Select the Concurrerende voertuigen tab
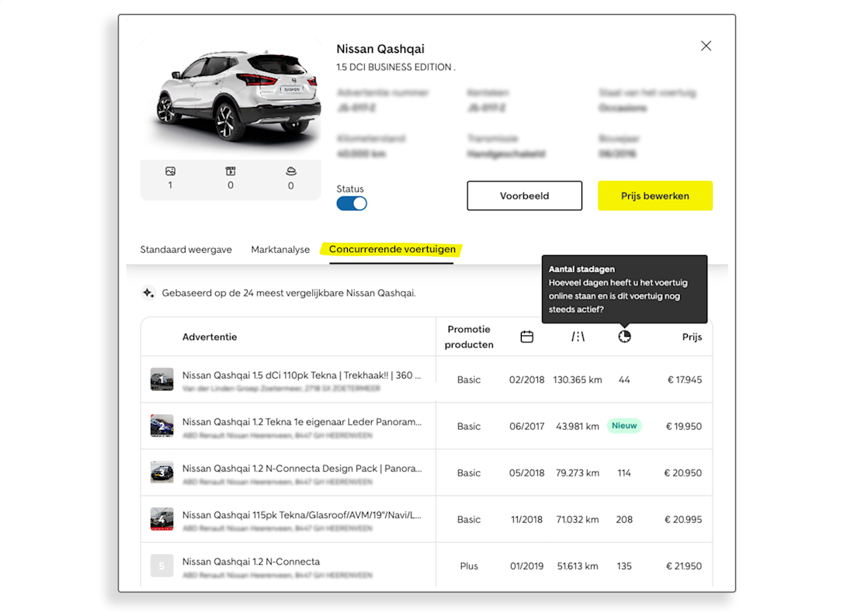Image resolution: width=854 pixels, height=616 pixels. pyautogui.click(x=392, y=250)
